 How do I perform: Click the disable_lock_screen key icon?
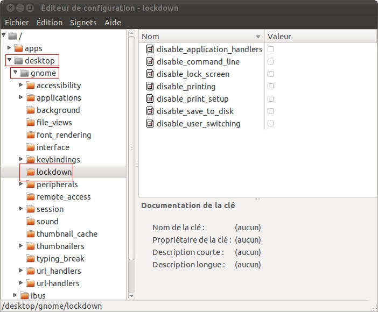[x=150, y=74]
